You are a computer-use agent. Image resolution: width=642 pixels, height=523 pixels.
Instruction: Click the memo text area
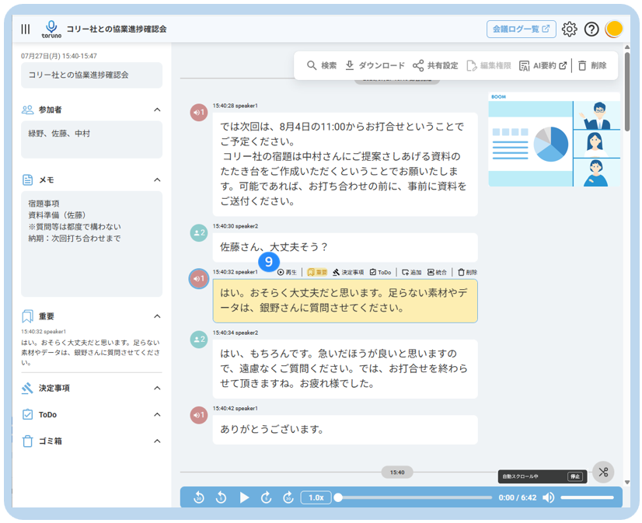(92, 244)
